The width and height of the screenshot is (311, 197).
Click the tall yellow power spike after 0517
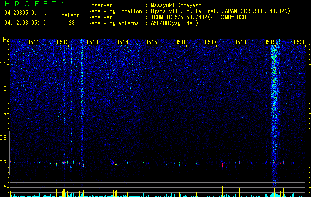[222, 191]
